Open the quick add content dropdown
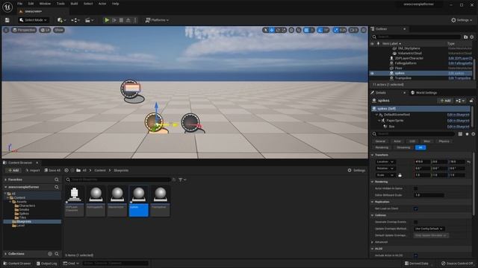Viewport: 478px width, 268px height. pyautogui.click(x=61, y=20)
